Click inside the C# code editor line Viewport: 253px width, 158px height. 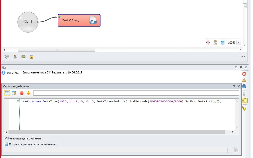tap(122, 101)
